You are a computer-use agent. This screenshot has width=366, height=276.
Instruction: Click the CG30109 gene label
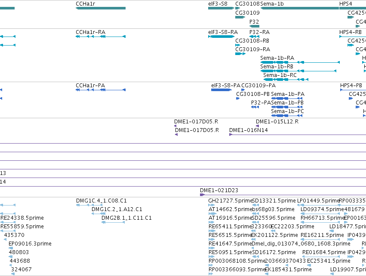point(247,12)
